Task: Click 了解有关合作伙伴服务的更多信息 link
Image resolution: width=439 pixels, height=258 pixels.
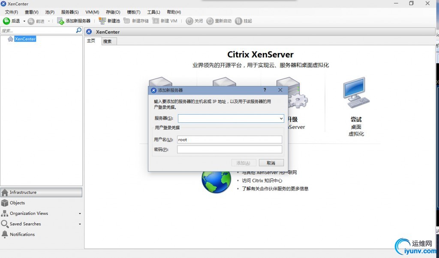Action: [x=275, y=189]
